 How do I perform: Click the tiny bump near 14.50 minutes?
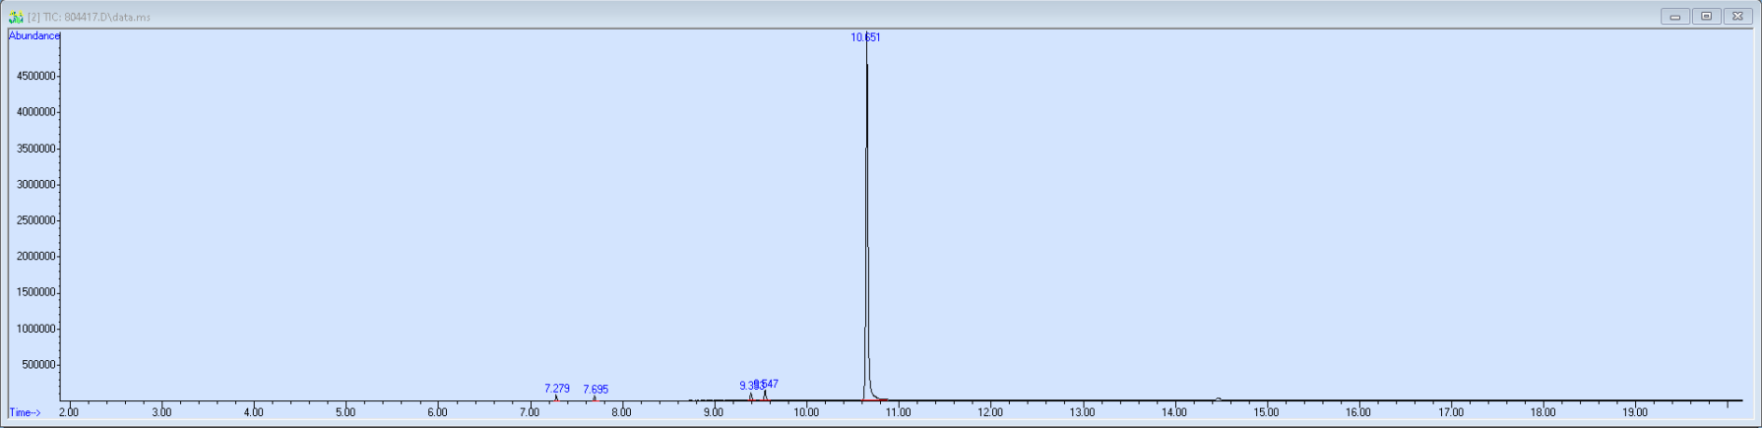(1219, 398)
